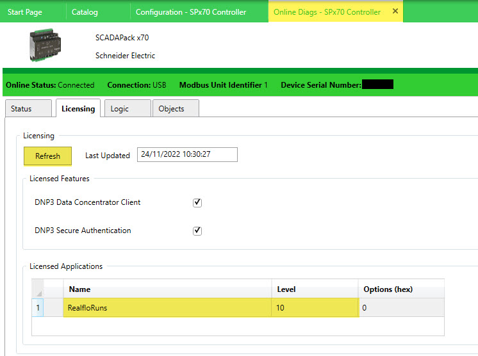
Task: Select the Licensing sub-tab
Action: point(78,108)
